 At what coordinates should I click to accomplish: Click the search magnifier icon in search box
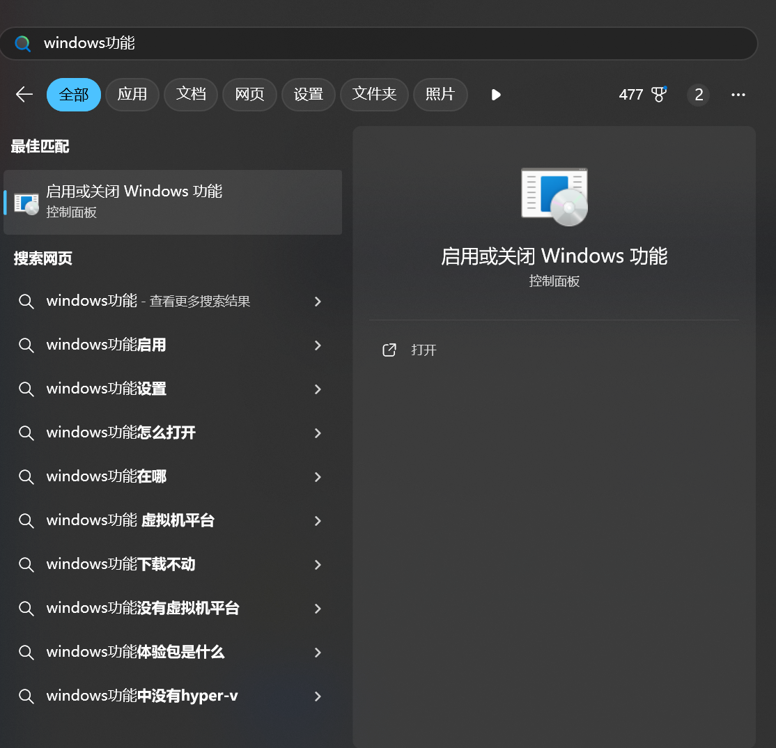[23, 44]
